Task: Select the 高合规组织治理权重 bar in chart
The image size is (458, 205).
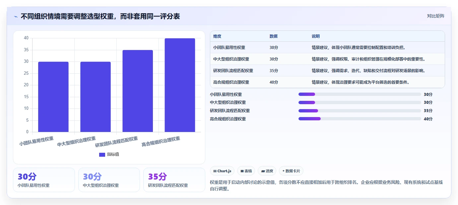Action: click(180, 85)
